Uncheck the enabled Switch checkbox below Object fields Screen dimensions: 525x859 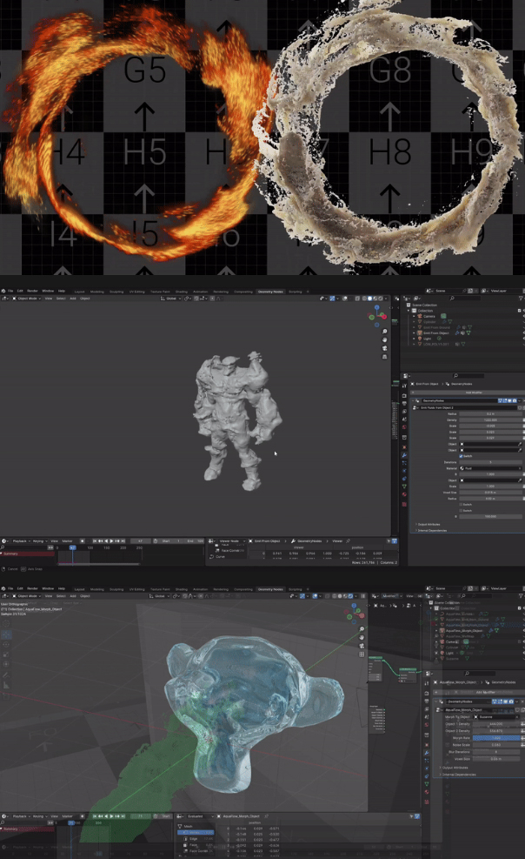click(x=461, y=456)
